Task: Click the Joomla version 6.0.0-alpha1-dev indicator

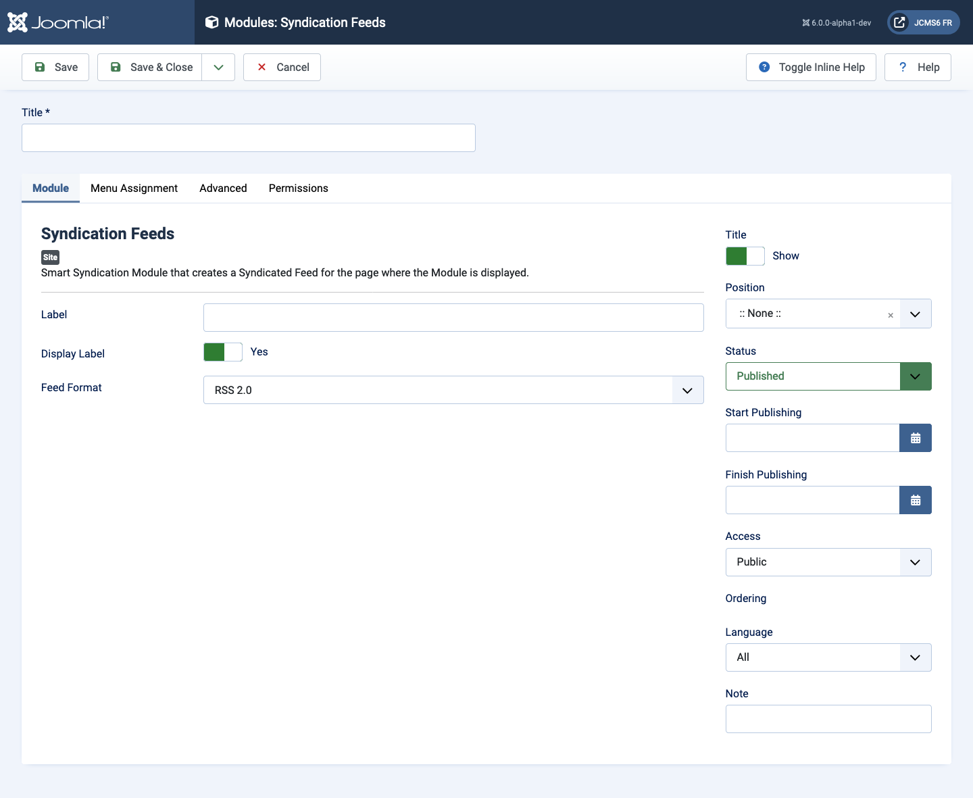Action: (x=837, y=23)
